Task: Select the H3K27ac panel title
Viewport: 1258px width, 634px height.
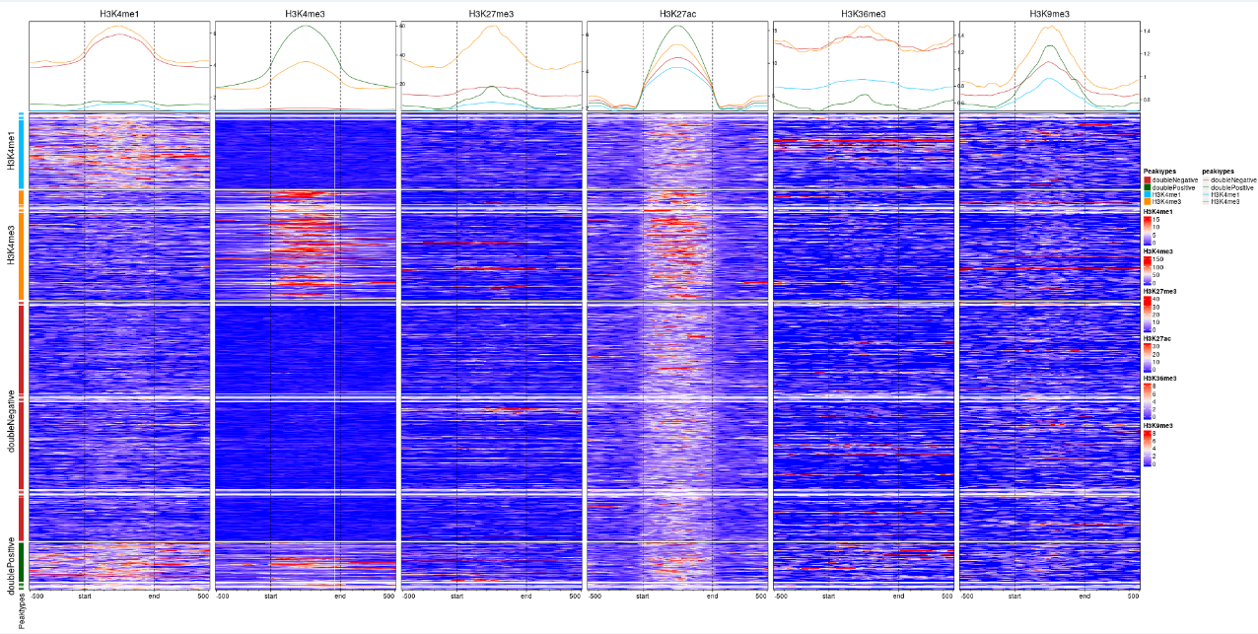Action: tap(677, 15)
